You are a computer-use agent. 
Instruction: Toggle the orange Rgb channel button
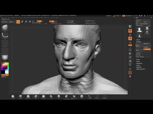39,21
